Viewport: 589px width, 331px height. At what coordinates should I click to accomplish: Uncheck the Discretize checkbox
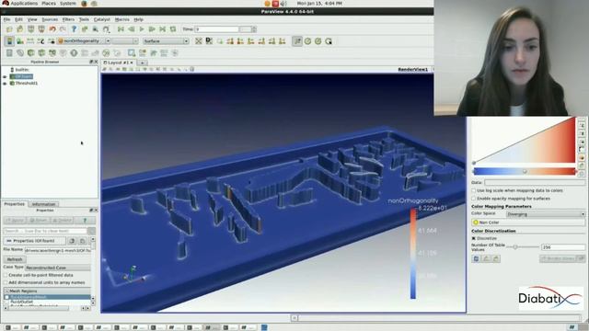tap(474, 238)
